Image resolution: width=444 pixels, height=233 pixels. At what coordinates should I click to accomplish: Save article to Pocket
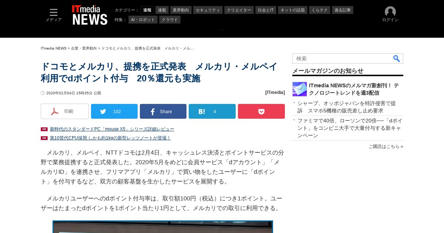pos(261,111)
